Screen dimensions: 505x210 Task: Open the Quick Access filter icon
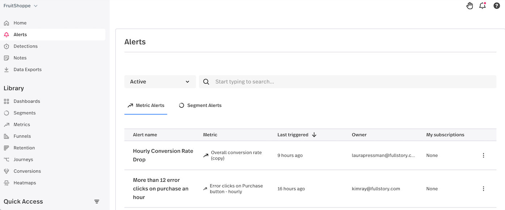pyautogui.click(x=97, y=202)
